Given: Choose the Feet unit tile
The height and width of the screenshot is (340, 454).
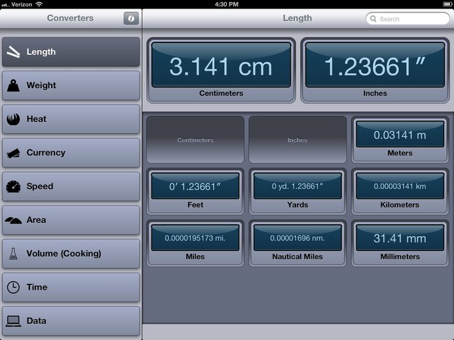Looking at the screenshot, I should (x=195, y=191).
